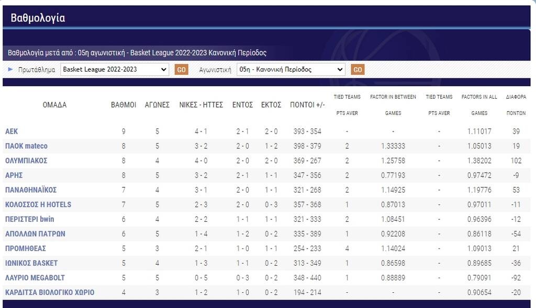Open the ΠΑΟΚ mateco team link
Image resolution: width=536 pixels, height=308 pixels.
point(26,146)
